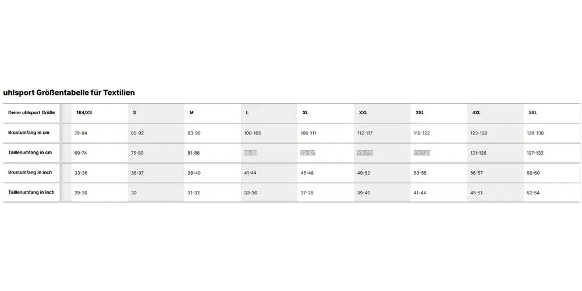Click the 69-74 waist measurement cell
The height and width of the screenshot is (291, 582).
80,153
